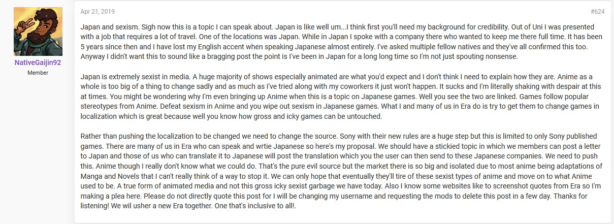Open the #624 post permalink
Image resolution: width=614 pixels, height=224 pixels.
click(x=598, y=11)
